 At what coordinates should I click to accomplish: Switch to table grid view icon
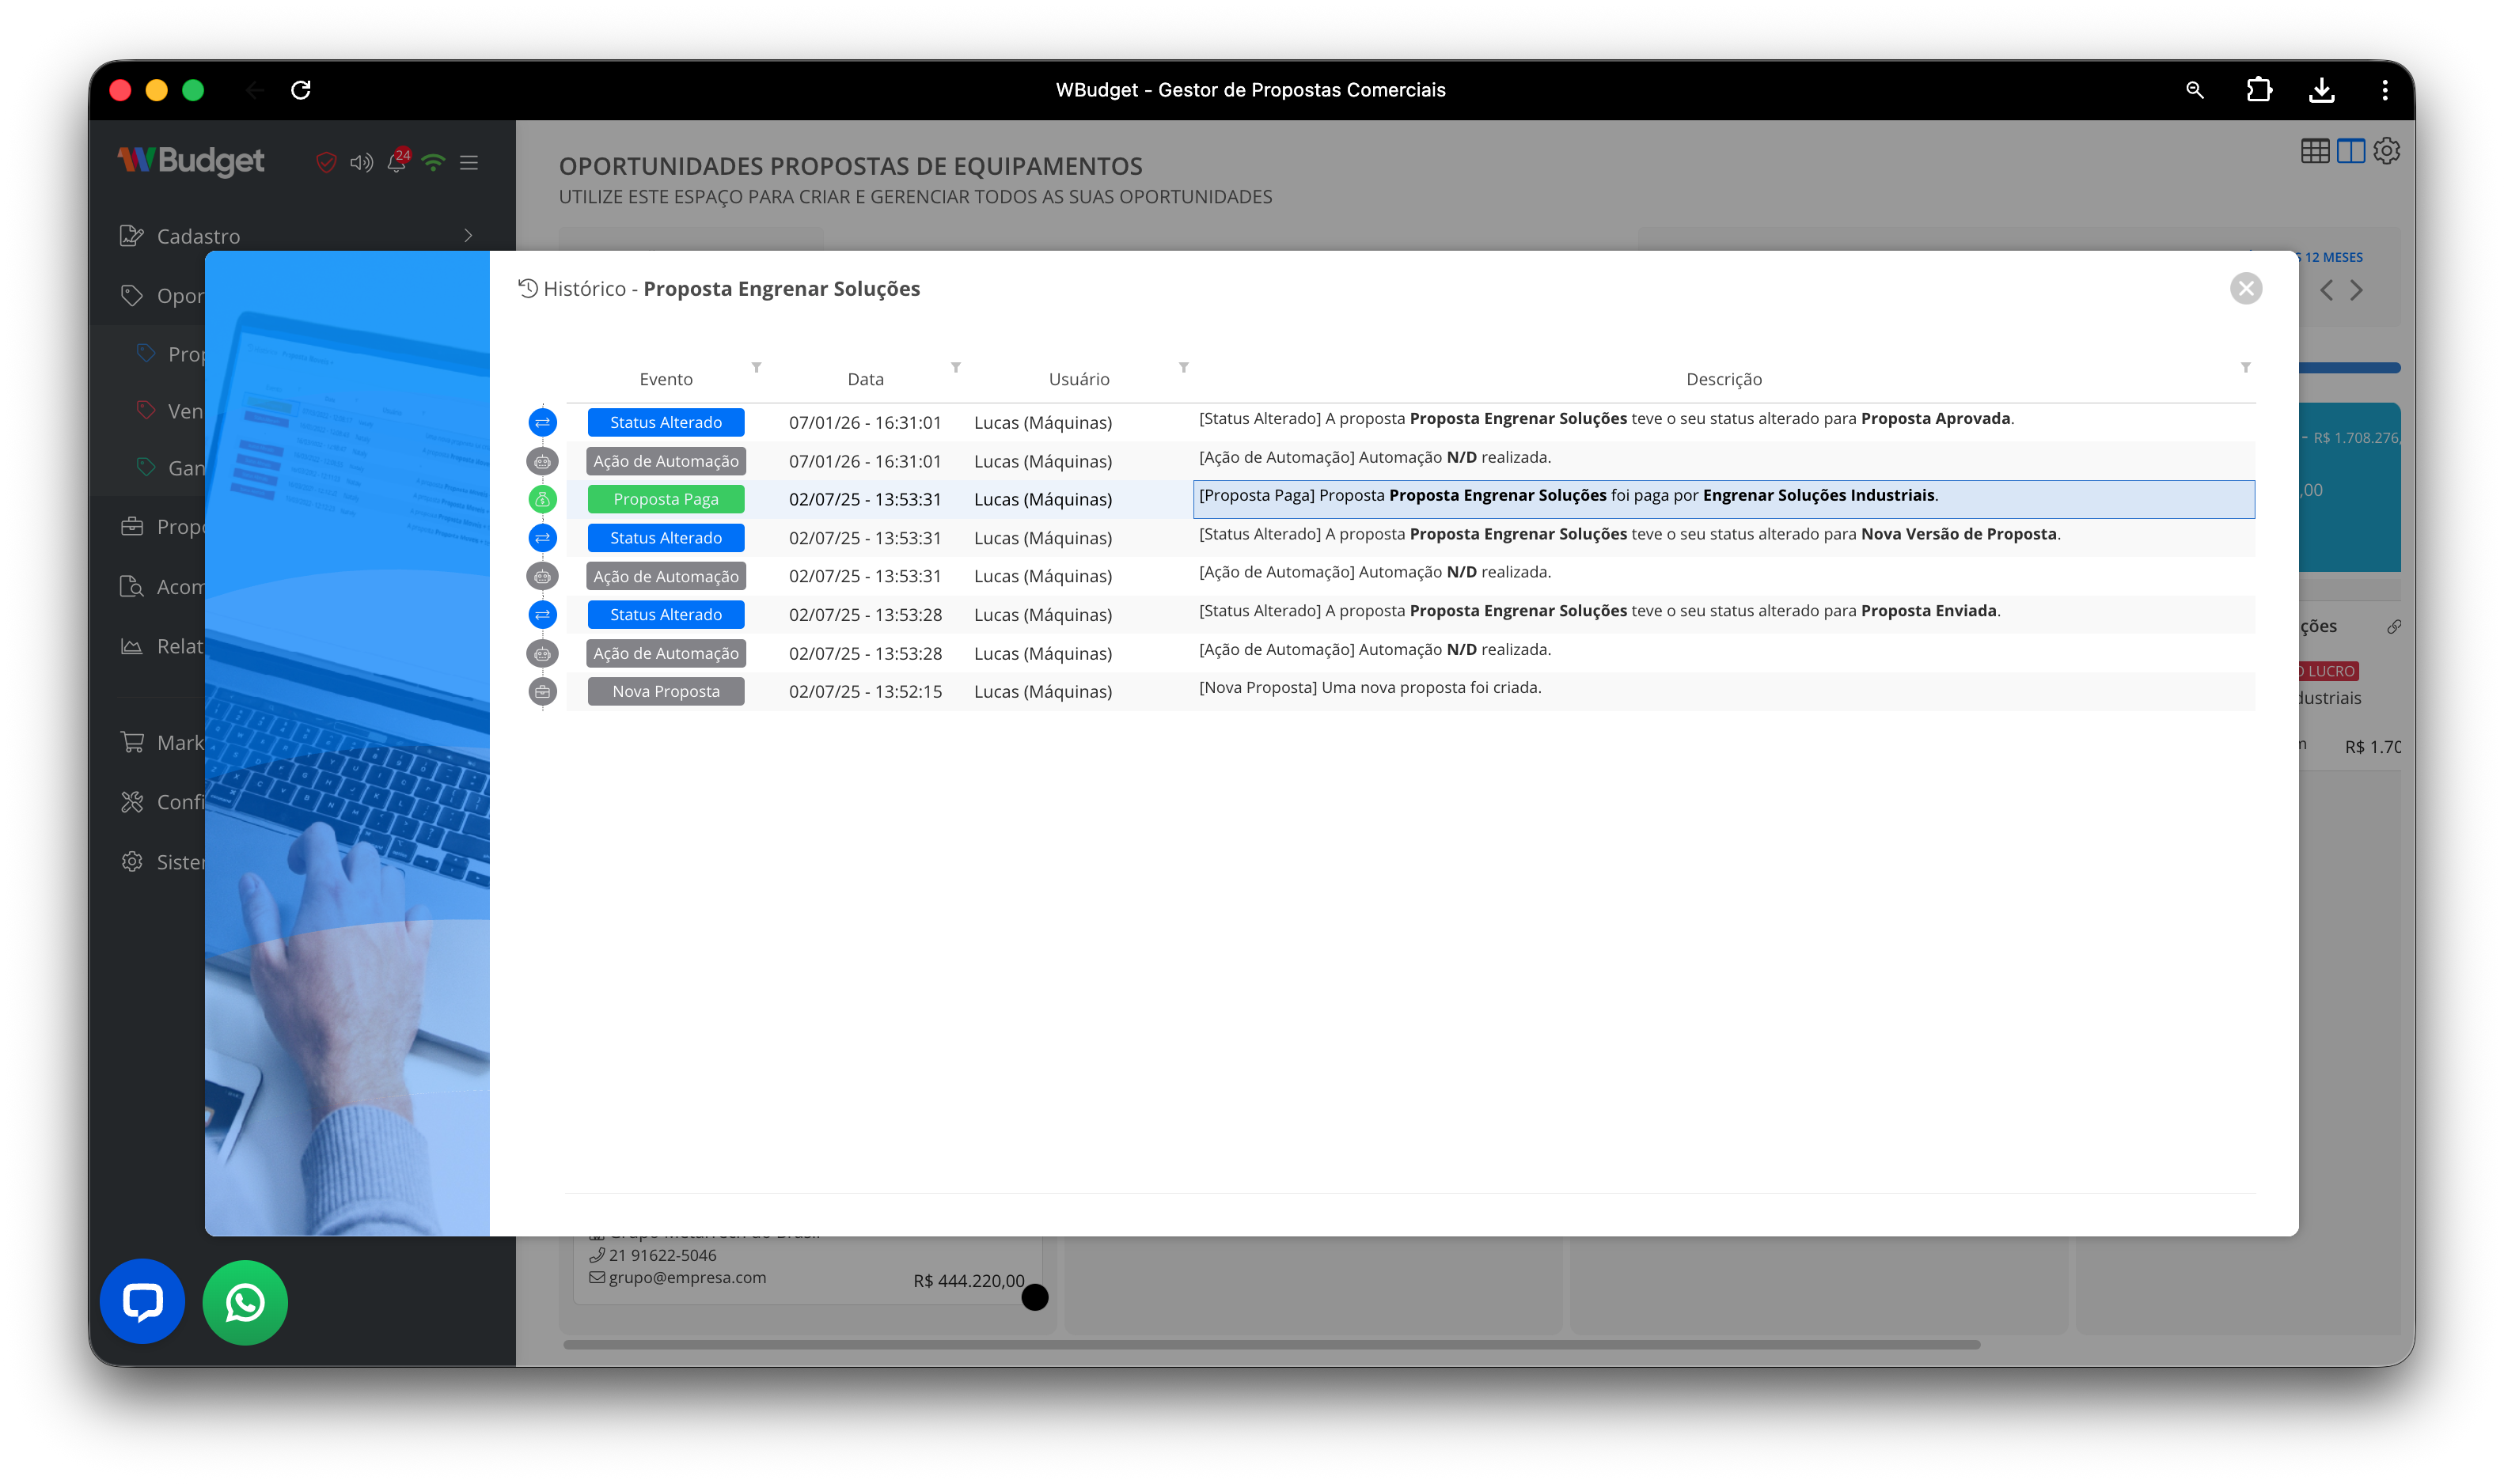coord(2314,151)
